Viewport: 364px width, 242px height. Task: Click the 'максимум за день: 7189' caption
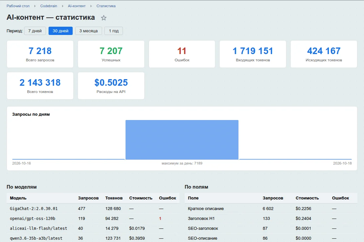pos(182,163)
